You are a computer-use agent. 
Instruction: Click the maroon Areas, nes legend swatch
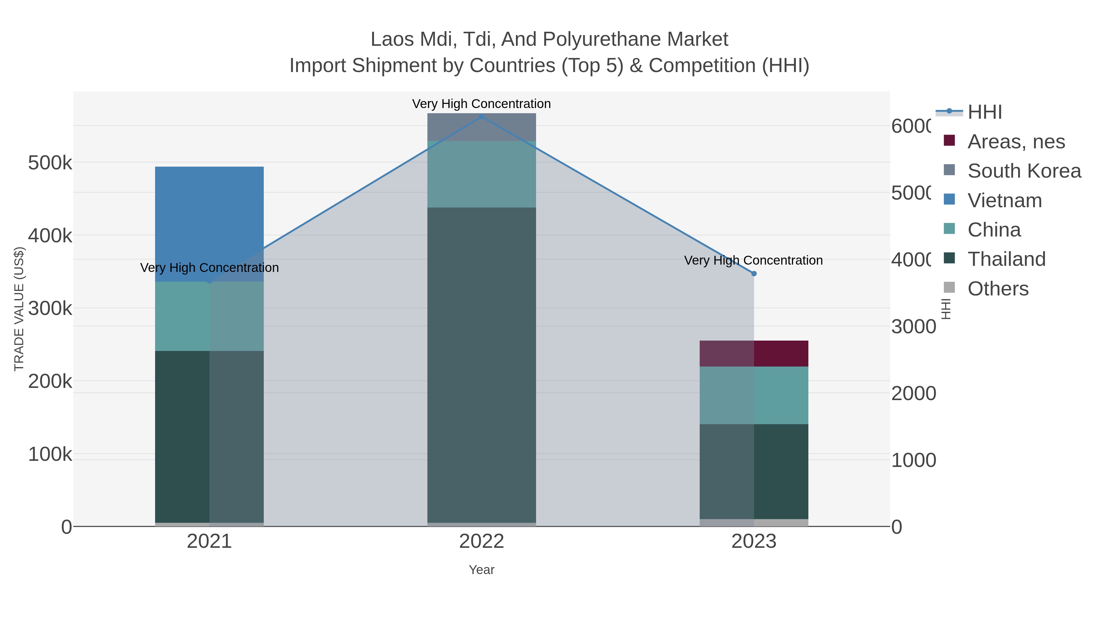949,140
